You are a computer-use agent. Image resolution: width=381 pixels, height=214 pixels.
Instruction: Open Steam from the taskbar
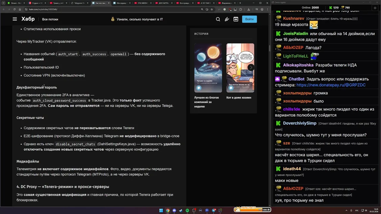pos(181,210)
